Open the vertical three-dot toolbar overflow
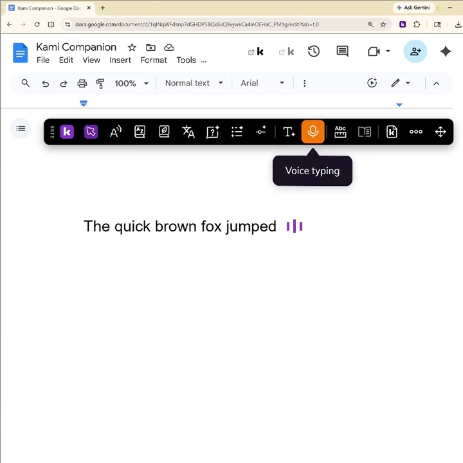Screen dimensions: 463x463 click(304, 83)
